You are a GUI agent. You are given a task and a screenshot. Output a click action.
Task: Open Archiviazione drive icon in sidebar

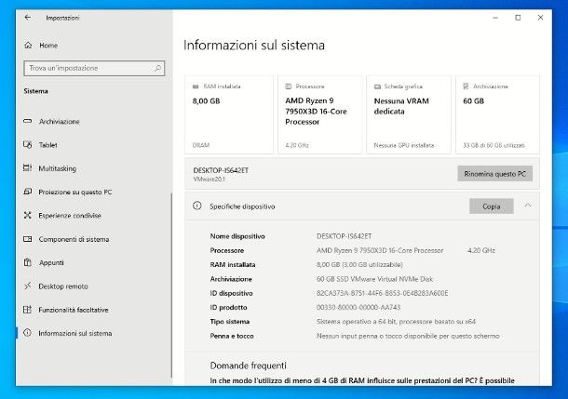(28, 121)
